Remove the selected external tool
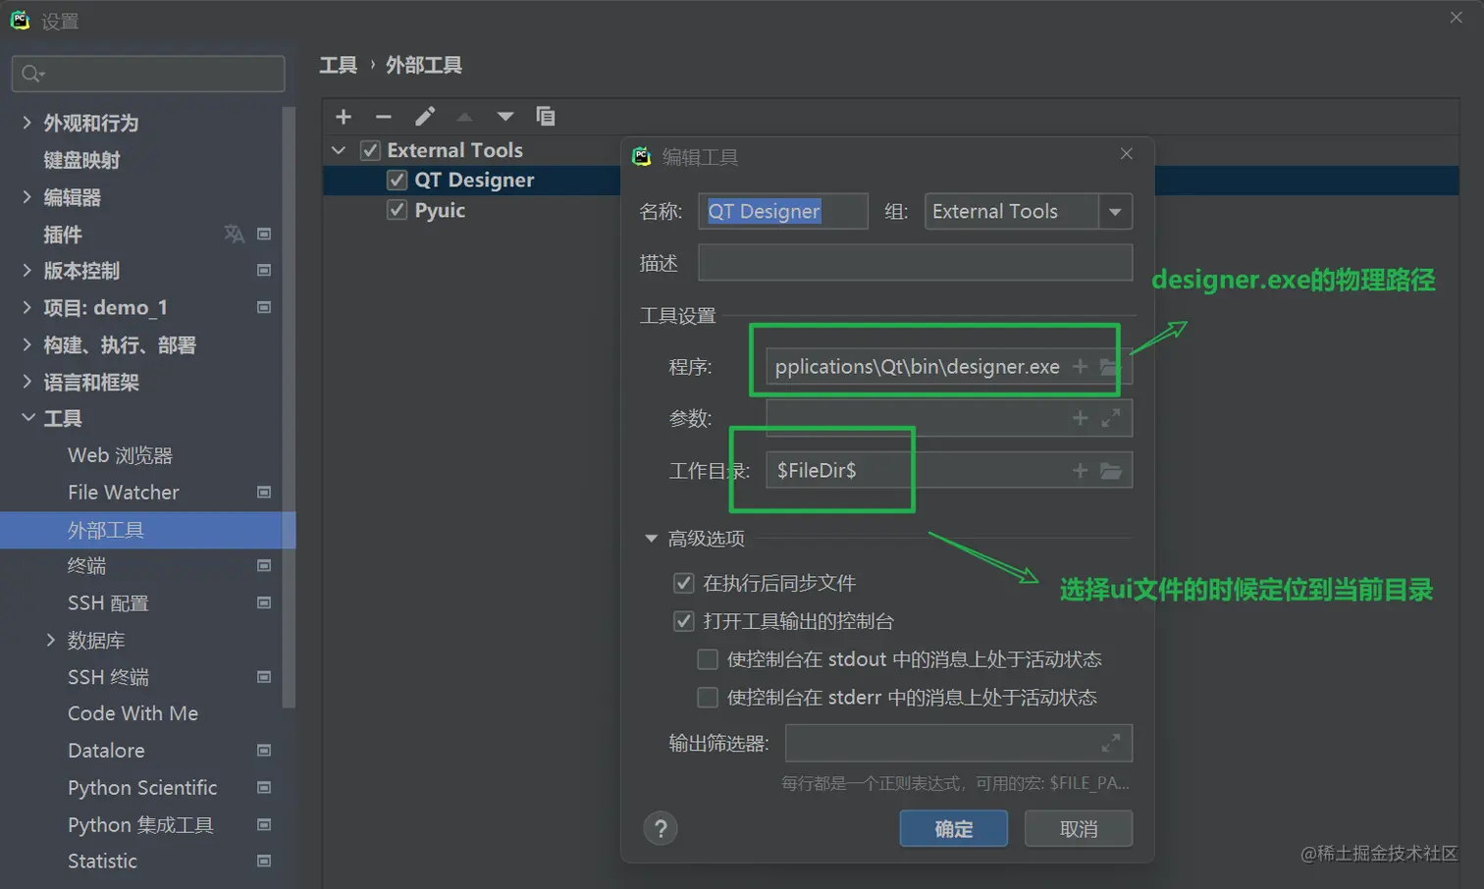The width and height of the screenshot is (1484, 889). coord(384,117)
